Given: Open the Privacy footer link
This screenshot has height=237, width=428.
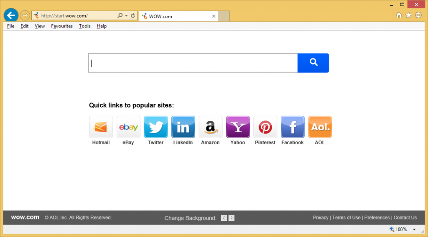Looking at the screenshot, I should click(x=321, y=218).
